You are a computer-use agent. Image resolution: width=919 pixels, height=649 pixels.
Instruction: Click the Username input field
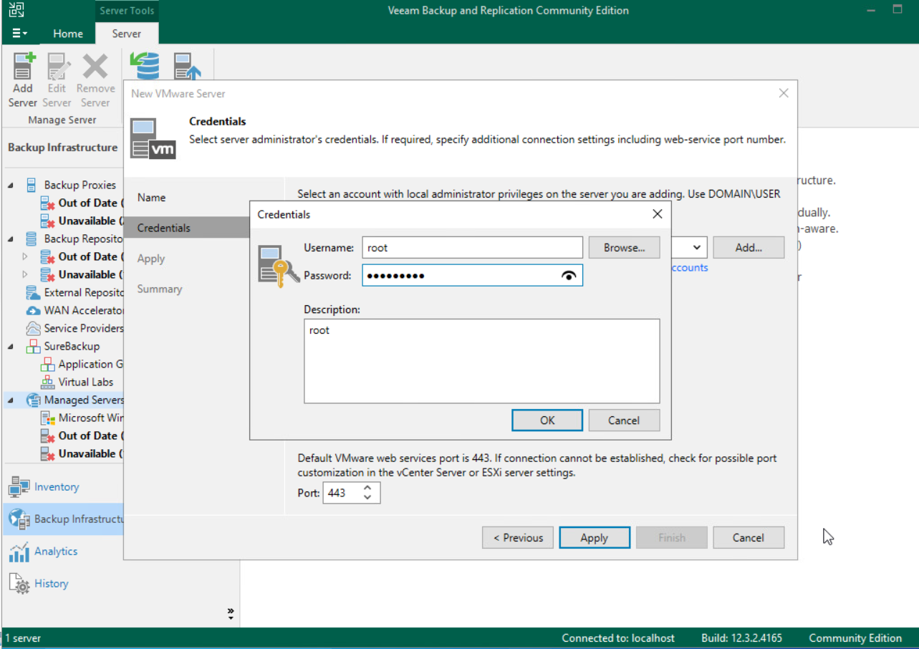(x=472, y=248)
